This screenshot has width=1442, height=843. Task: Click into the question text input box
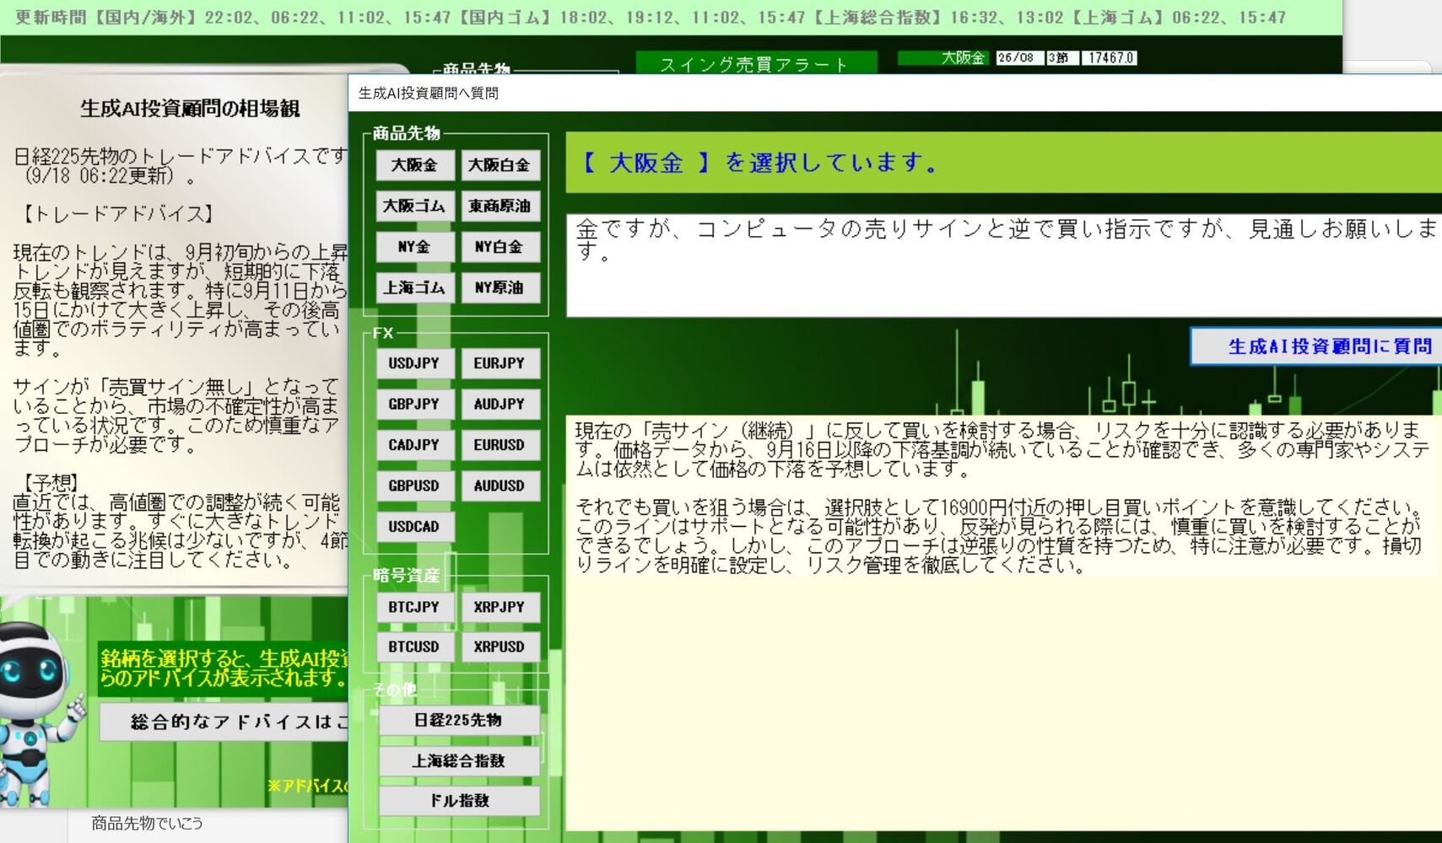[1004, 266]
